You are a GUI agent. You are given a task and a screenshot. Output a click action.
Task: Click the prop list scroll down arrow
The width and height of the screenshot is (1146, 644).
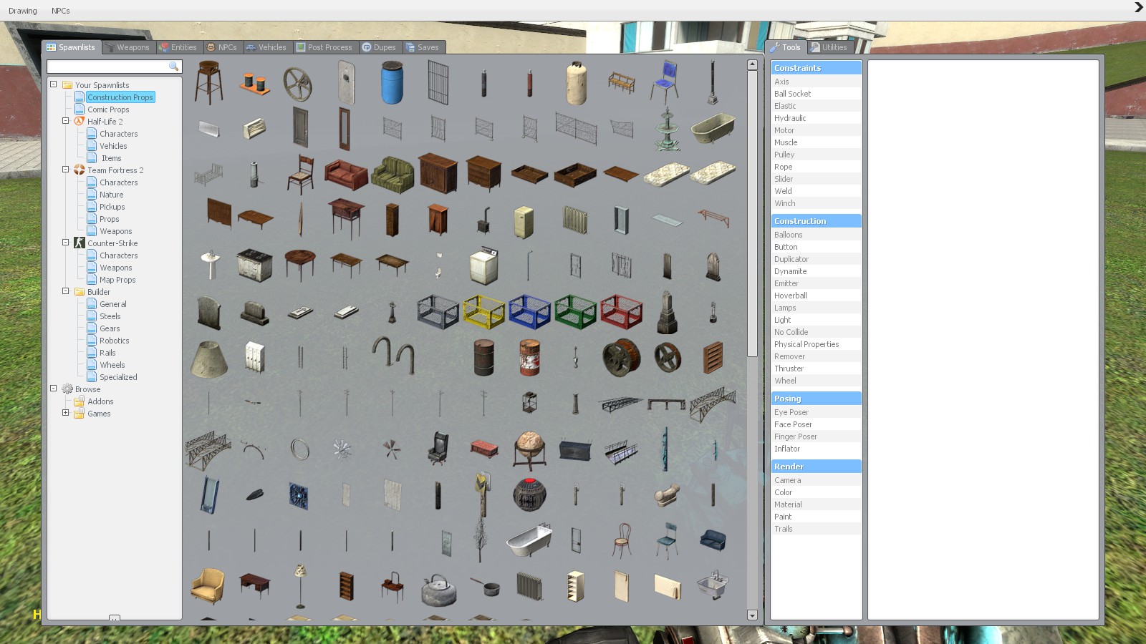(x=752, y=615)
